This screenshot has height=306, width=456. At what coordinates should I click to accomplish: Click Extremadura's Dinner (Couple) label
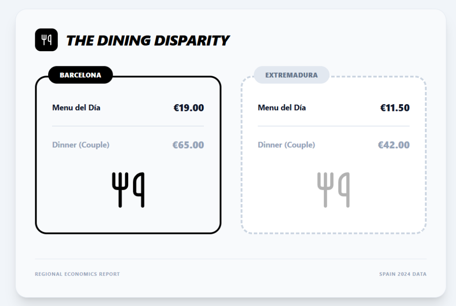(x=286, y=145)
